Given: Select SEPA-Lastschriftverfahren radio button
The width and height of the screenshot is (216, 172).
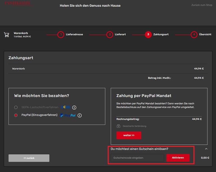Looking at the screenshot, I should (16, 107).
